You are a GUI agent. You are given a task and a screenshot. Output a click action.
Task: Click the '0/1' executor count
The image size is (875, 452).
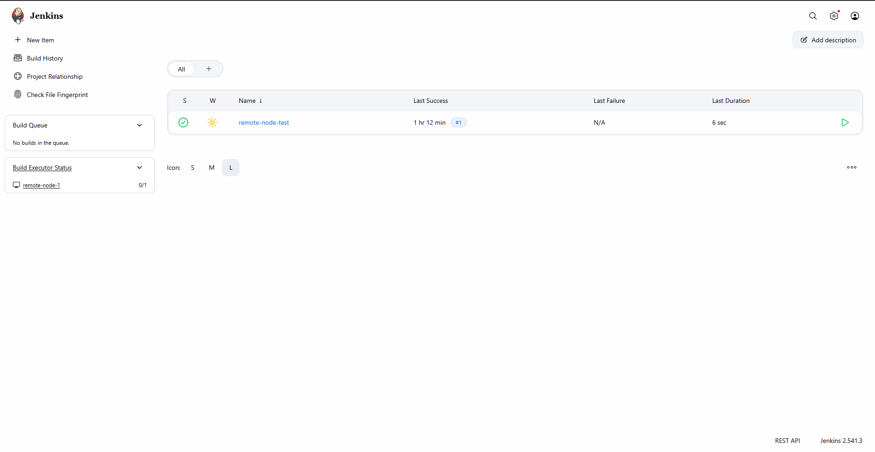coord(143,185)
